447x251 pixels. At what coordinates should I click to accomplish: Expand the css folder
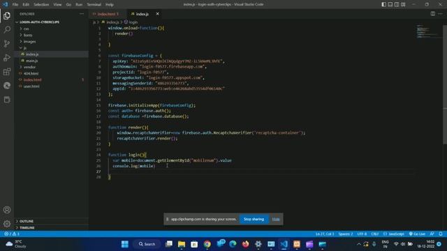coord(51,29)
